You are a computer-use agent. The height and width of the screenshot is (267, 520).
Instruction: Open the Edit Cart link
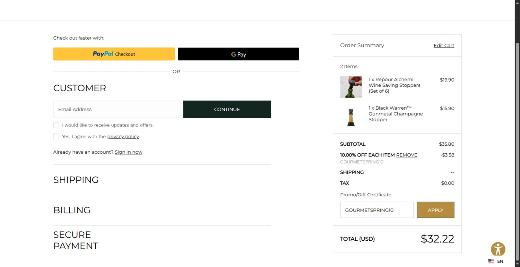tap(444, 45)
